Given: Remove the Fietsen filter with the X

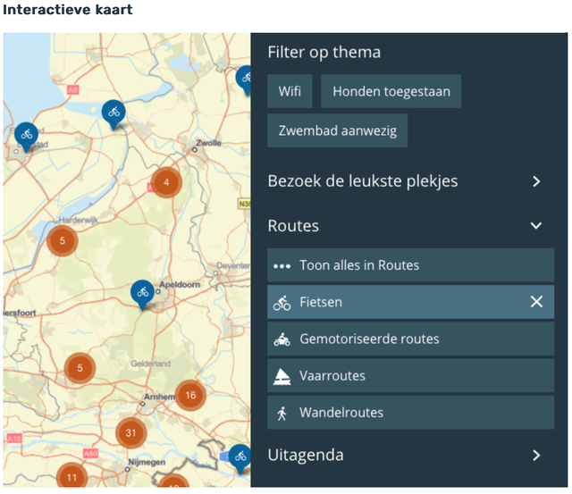Looking at the screenshot, I should pyautogui.click(x=536, y=302).
